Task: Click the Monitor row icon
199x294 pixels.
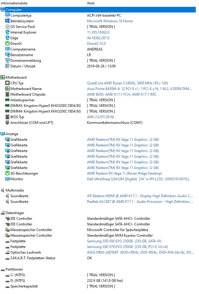Action: tap(7, 179)
